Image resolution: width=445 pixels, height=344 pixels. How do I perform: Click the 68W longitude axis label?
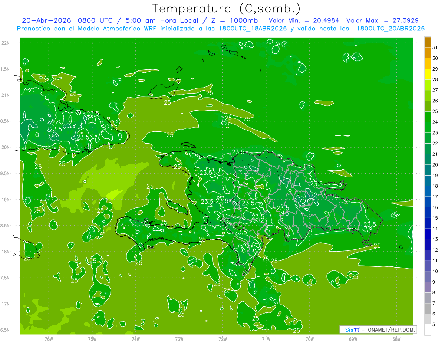(396, 339)
